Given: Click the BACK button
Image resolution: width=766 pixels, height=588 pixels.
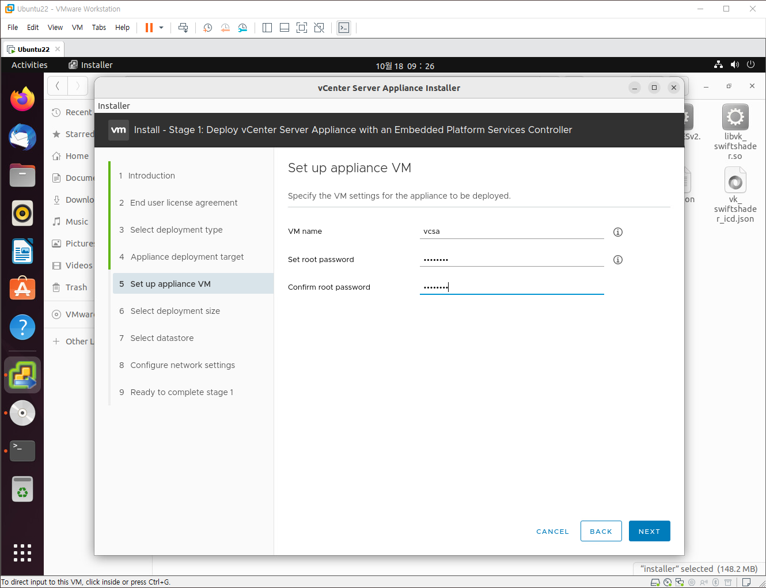Looking at the screenshot, I should (601, 531).
